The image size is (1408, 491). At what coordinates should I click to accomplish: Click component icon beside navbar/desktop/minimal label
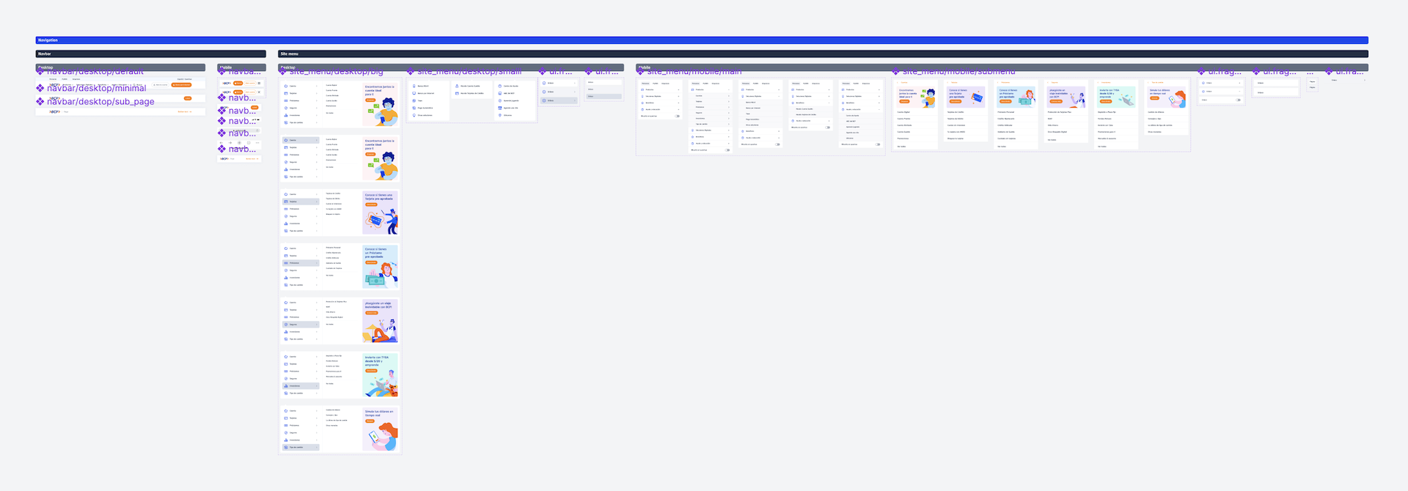point(40,89)
